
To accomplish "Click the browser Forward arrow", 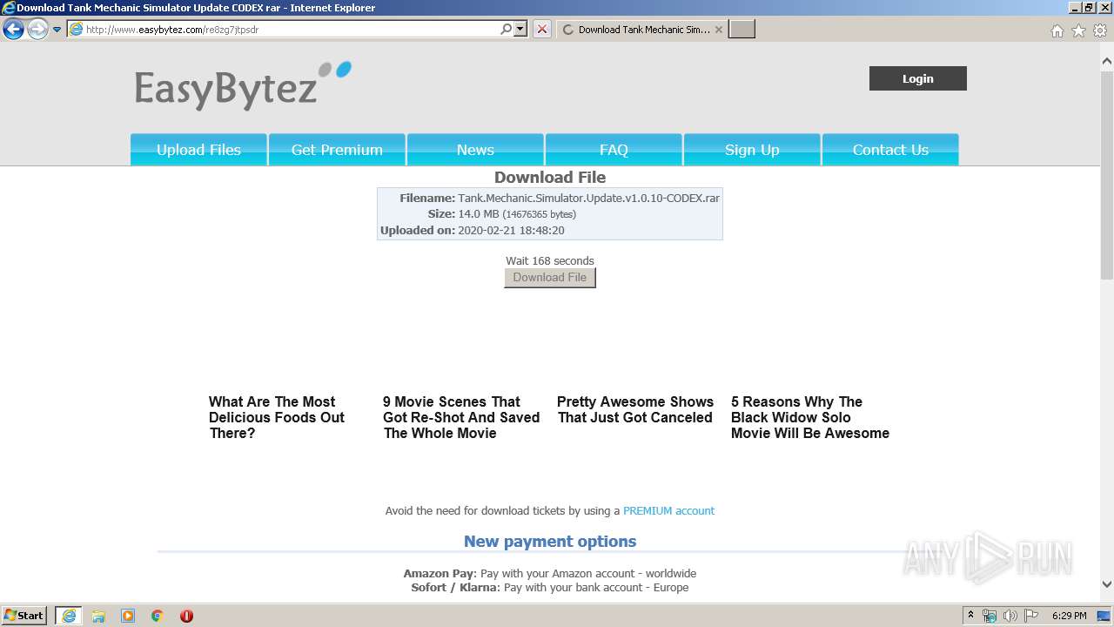I will pos(37,29).
